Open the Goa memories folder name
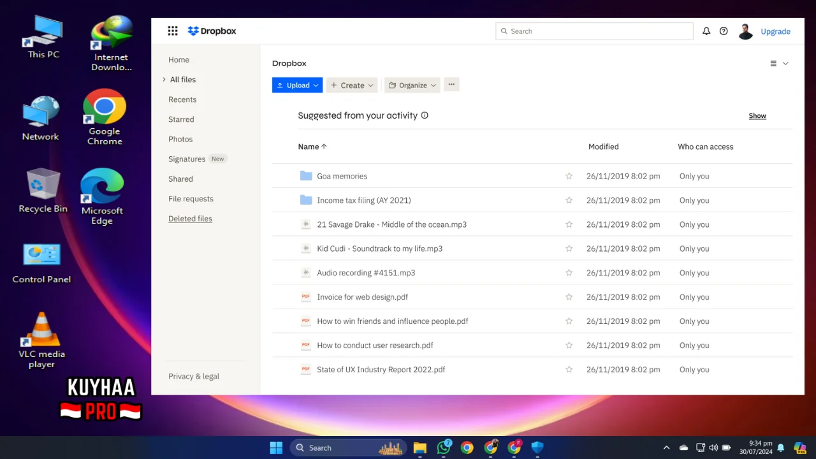Screen dimensions: 816x459 coord(342,176)
